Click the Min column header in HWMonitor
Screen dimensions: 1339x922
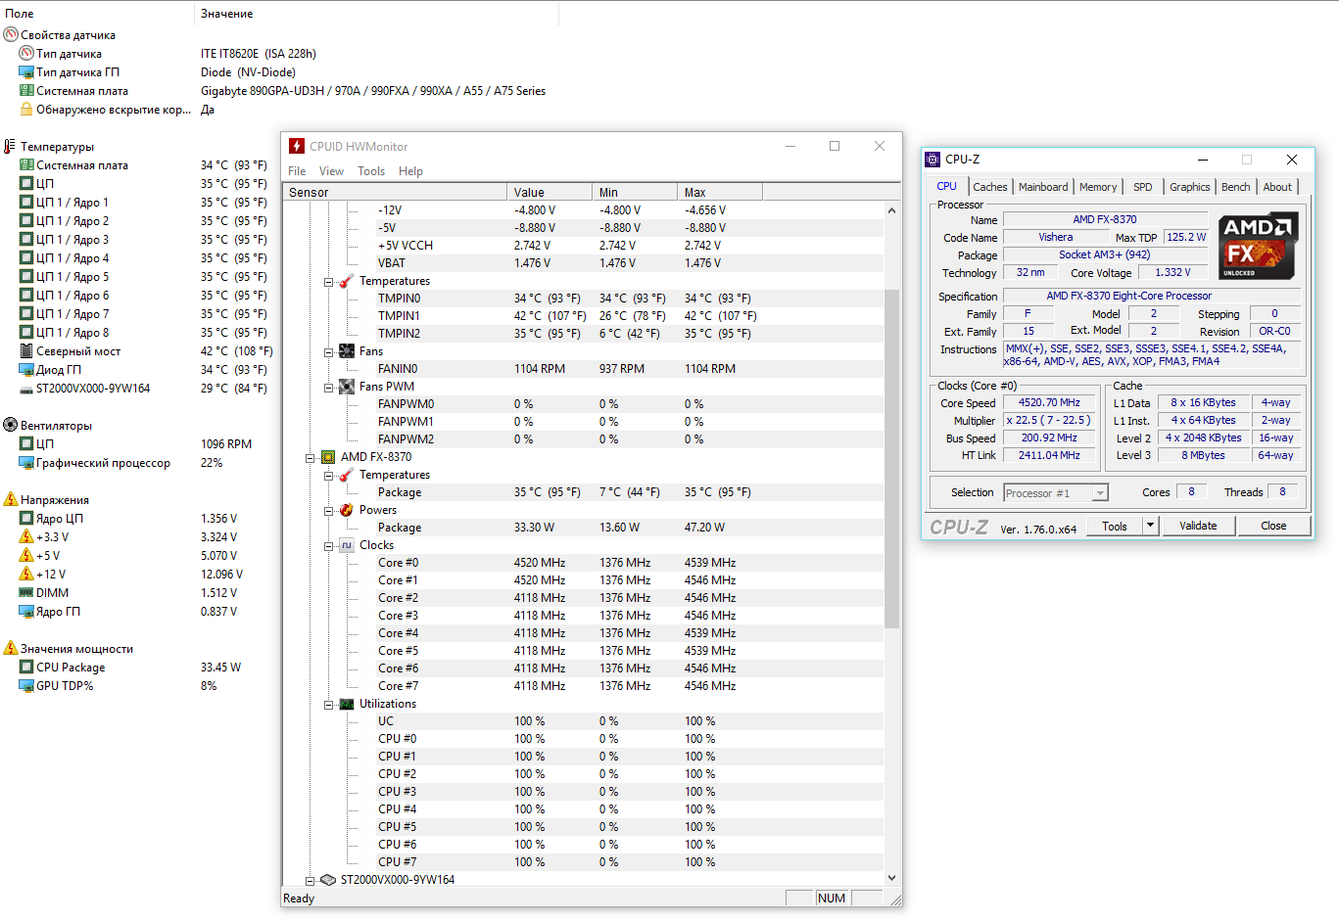click(x=635, y=192)
